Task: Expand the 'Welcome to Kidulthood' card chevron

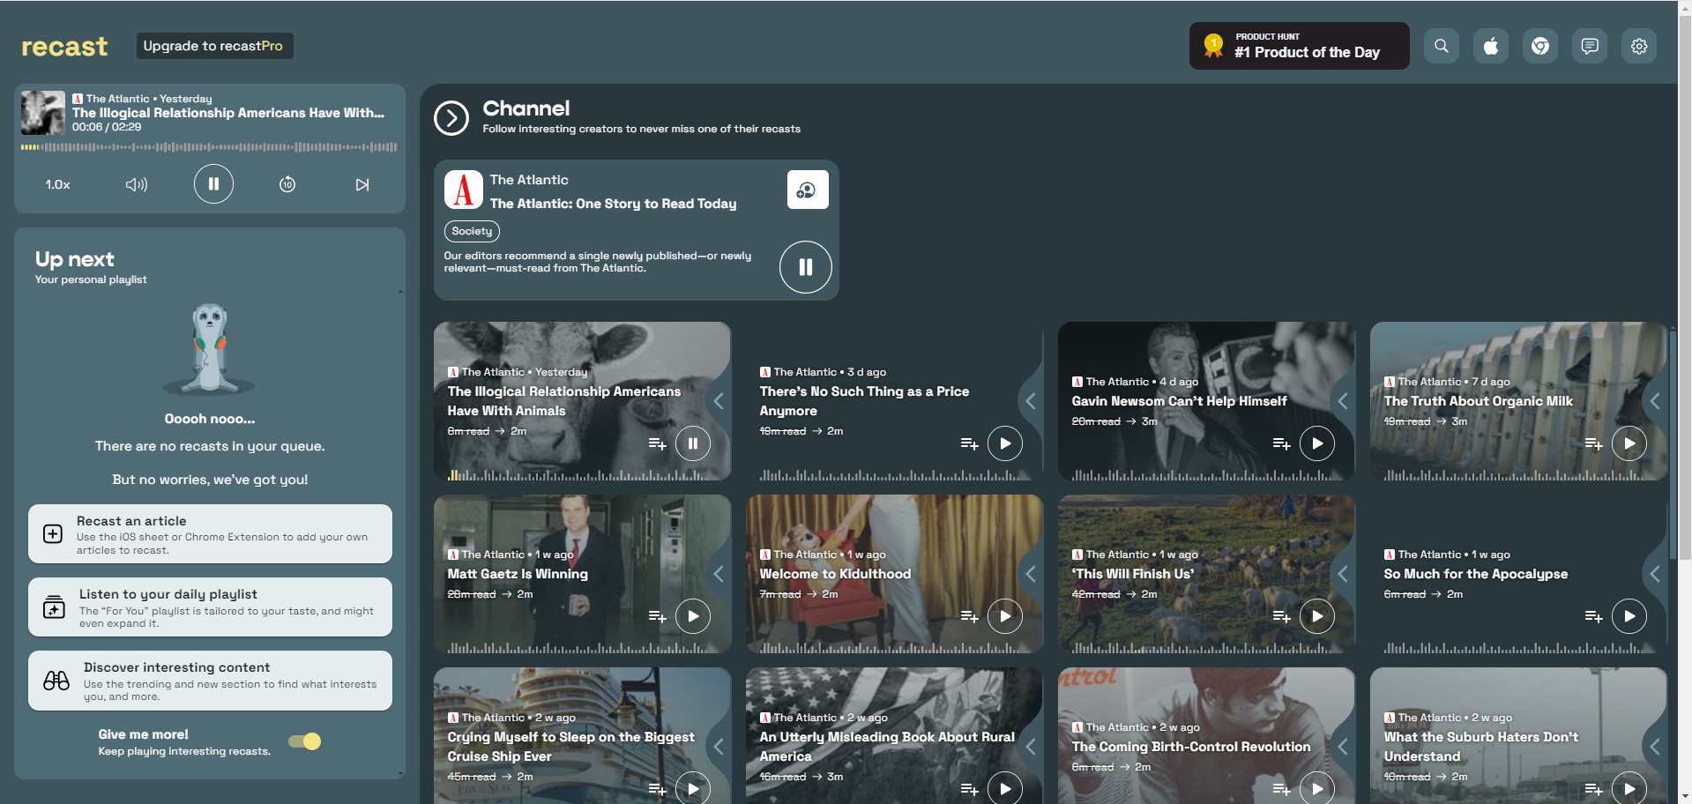Action: tap(1032, 574)
